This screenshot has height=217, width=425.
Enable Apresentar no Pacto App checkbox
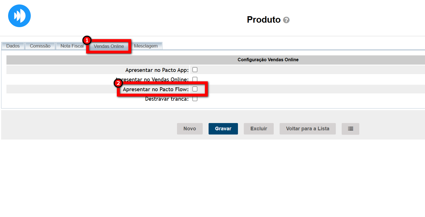click(x=195, y=70)
